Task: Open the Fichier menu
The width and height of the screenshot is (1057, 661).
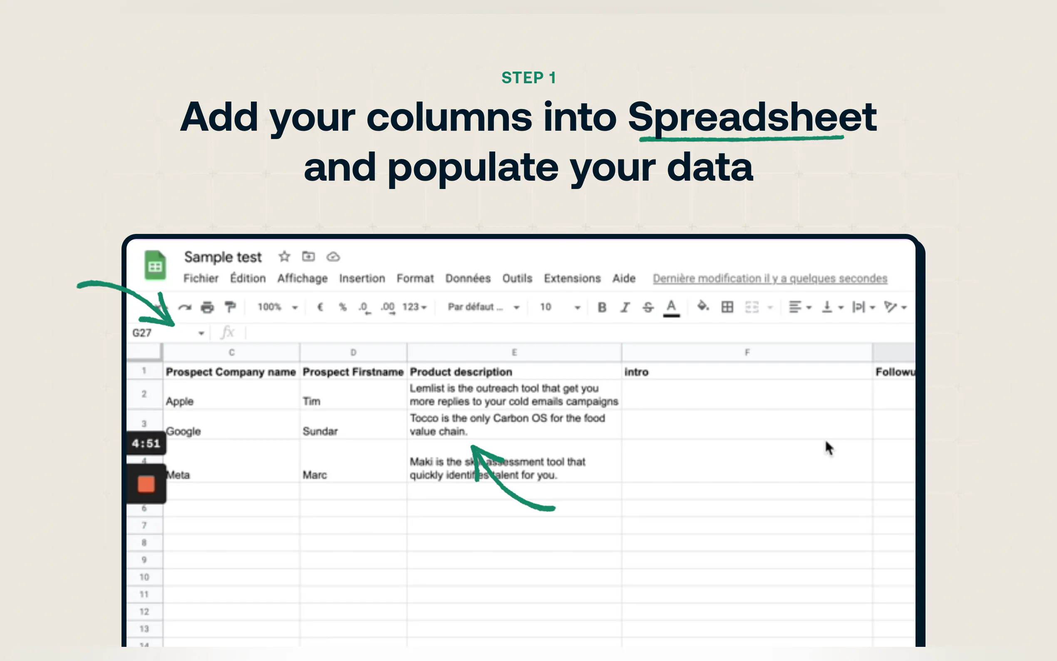Action: tap(201, 278)
